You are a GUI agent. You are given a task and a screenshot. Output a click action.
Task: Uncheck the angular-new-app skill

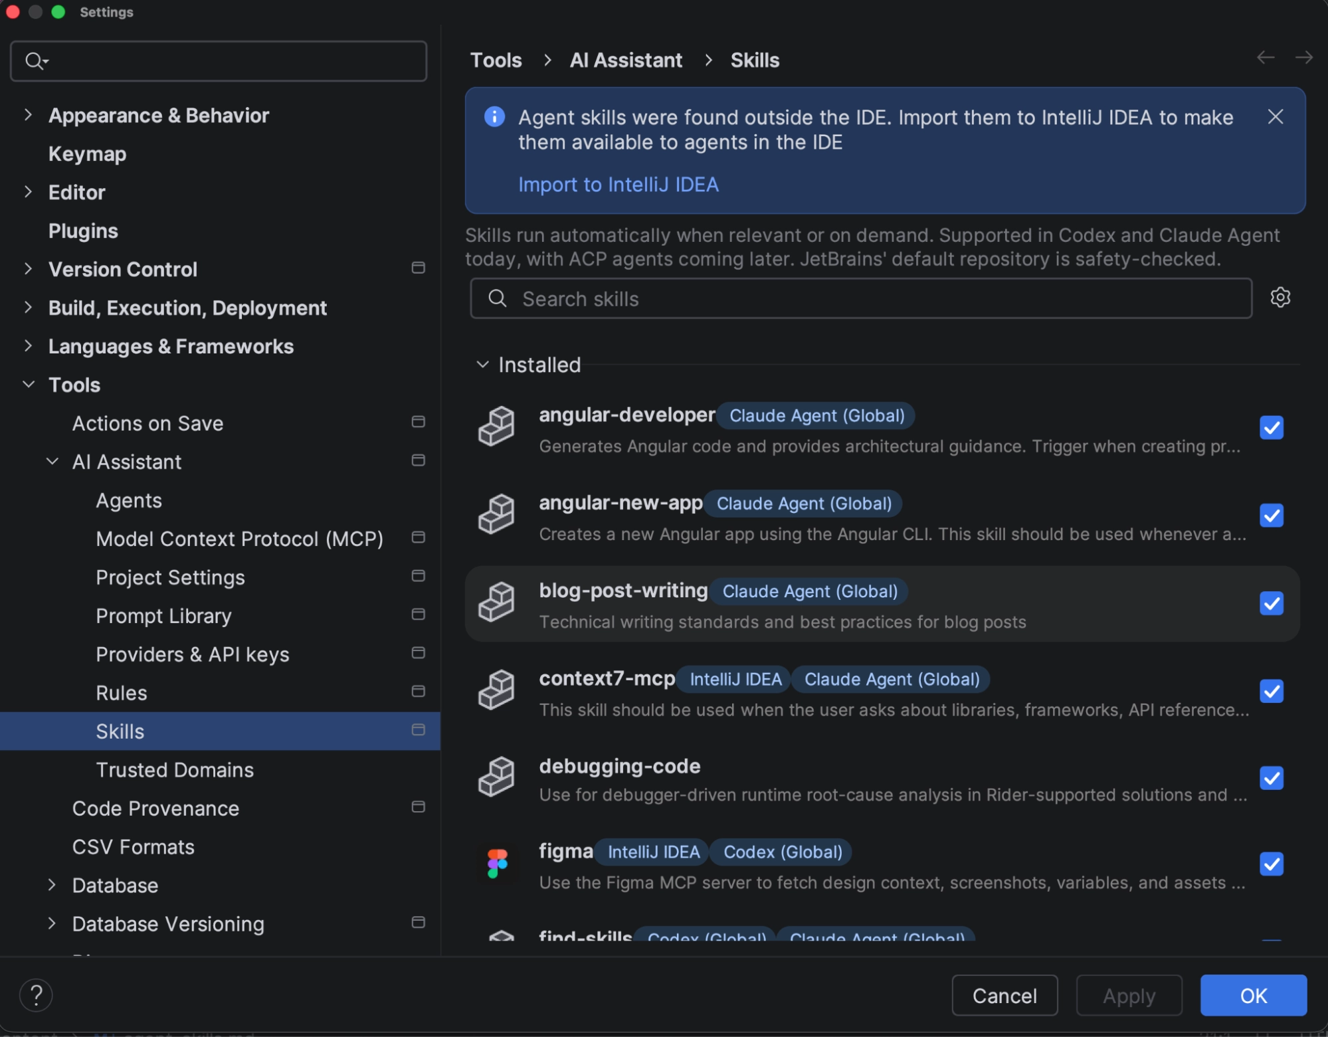(x=1272, y=516)
